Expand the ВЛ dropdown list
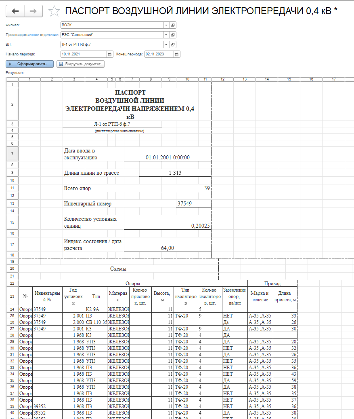Image resolution: width=354 pixels, height=419 pixels. pos(166,44)
